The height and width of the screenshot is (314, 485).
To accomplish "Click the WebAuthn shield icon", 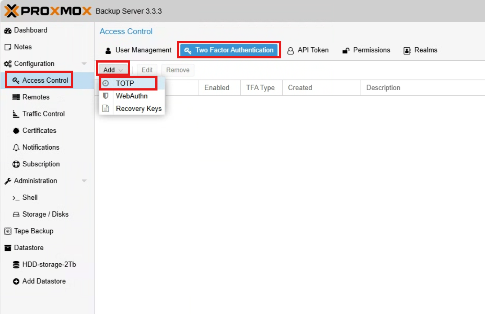I will click(106, 96).
